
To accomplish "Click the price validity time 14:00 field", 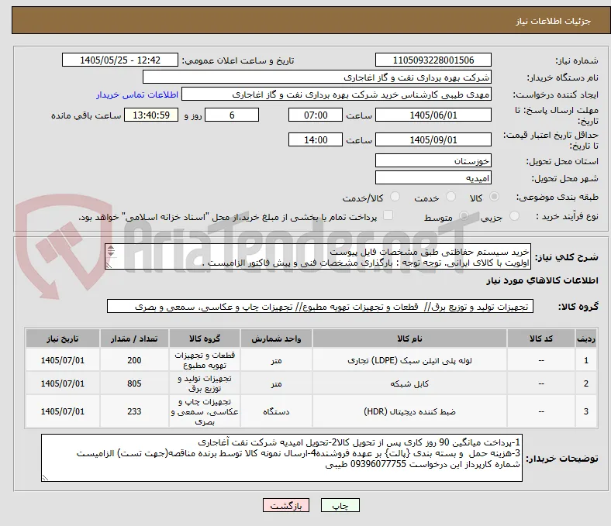I will coord(316,139).
